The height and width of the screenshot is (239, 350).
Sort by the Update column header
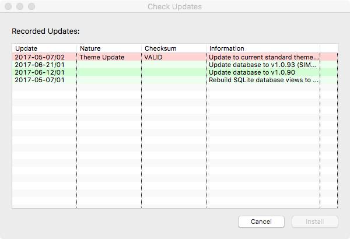click(x=44, y=48)
